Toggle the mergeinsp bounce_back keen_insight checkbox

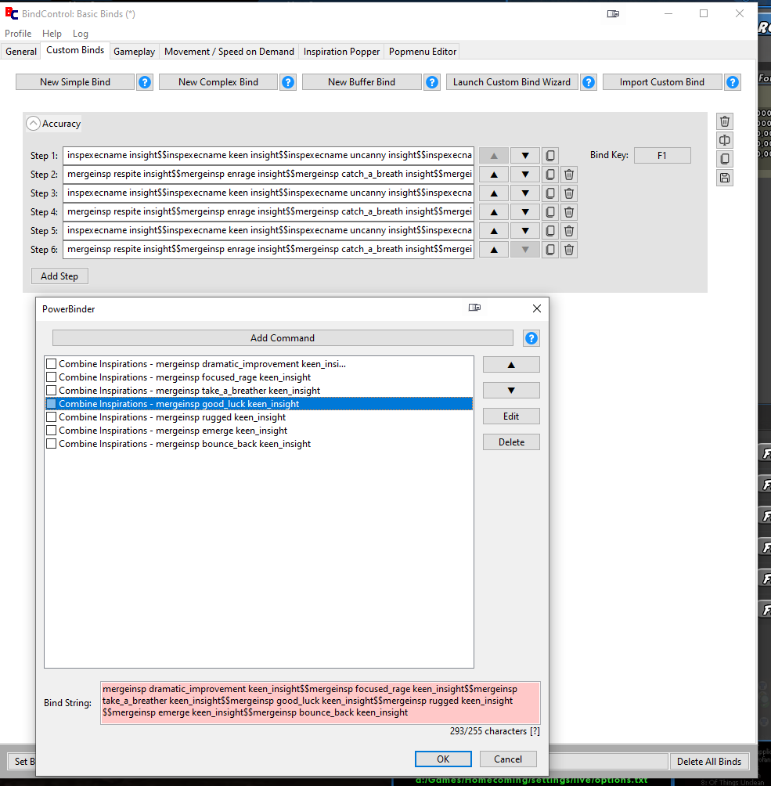[52, 444]
